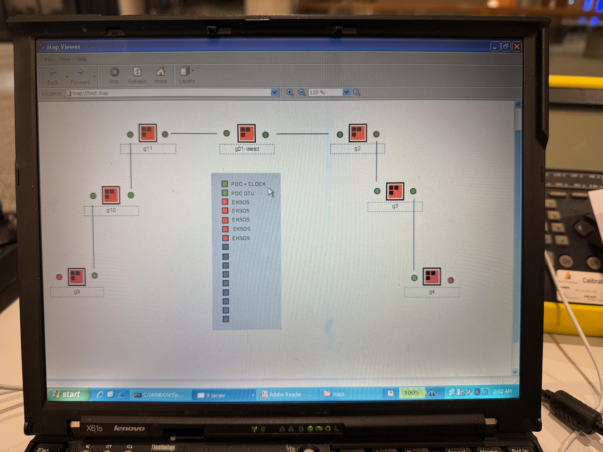This screenshot has height=452, width=603.
Task: Click the zoom in magnifier icon
Action: tap(290, 92)
